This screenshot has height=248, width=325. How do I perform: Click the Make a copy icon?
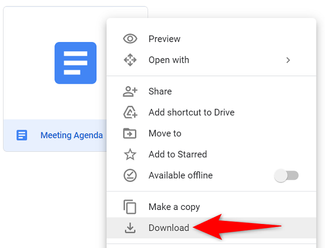130,207
